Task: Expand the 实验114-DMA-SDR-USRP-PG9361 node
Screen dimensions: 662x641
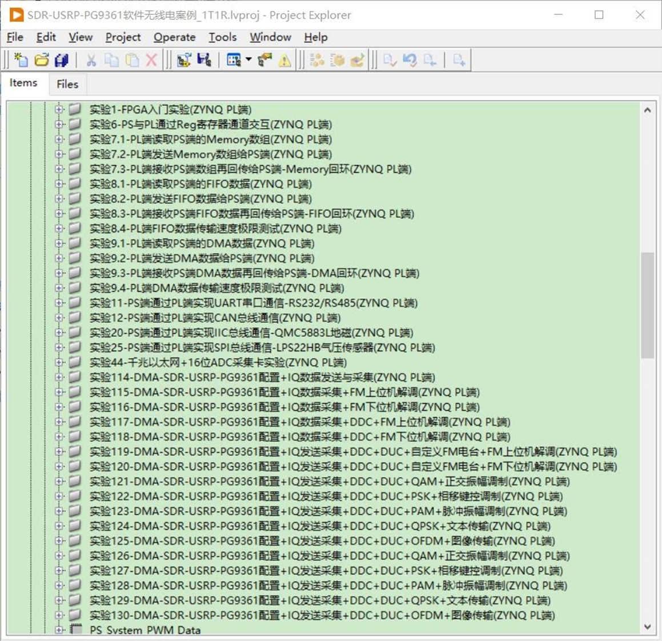Action: 59,377
